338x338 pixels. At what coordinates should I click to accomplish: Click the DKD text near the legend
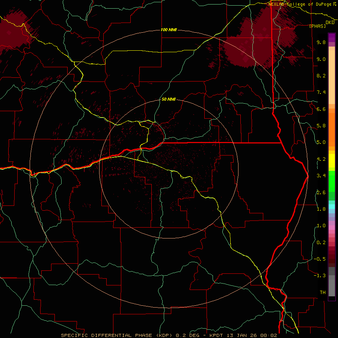pyautogui.click(x=330, y=23)
